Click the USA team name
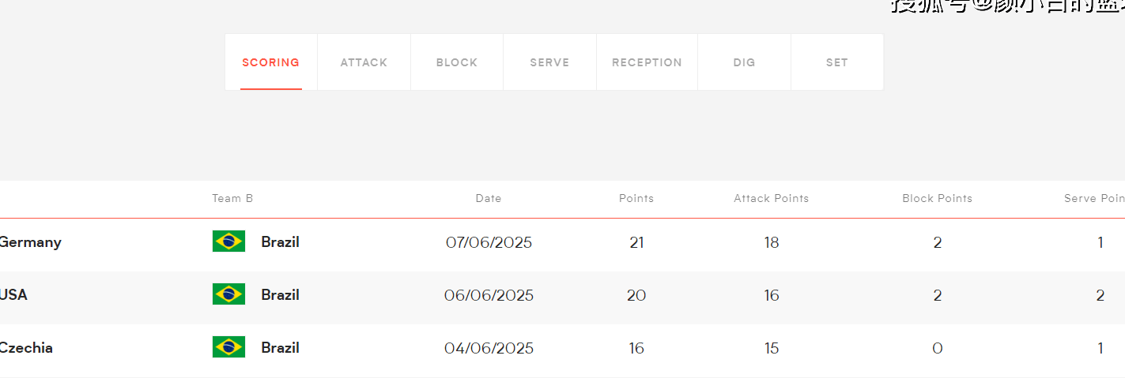 [13, 295]
